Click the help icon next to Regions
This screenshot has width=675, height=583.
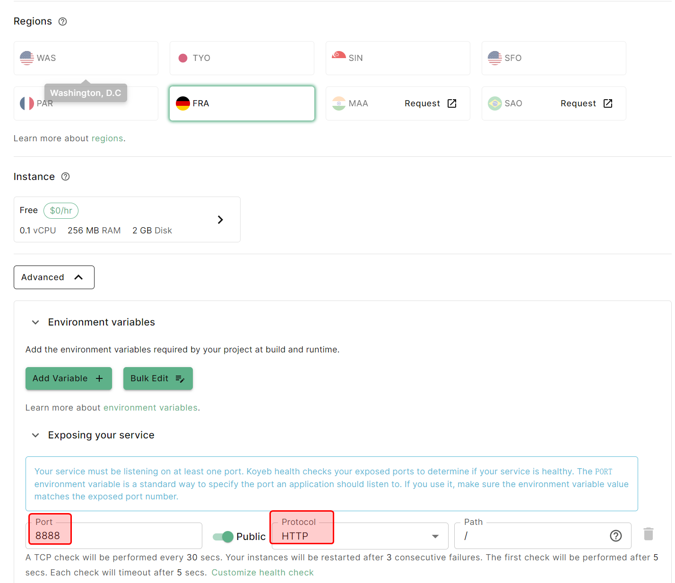tap(62, 22)
